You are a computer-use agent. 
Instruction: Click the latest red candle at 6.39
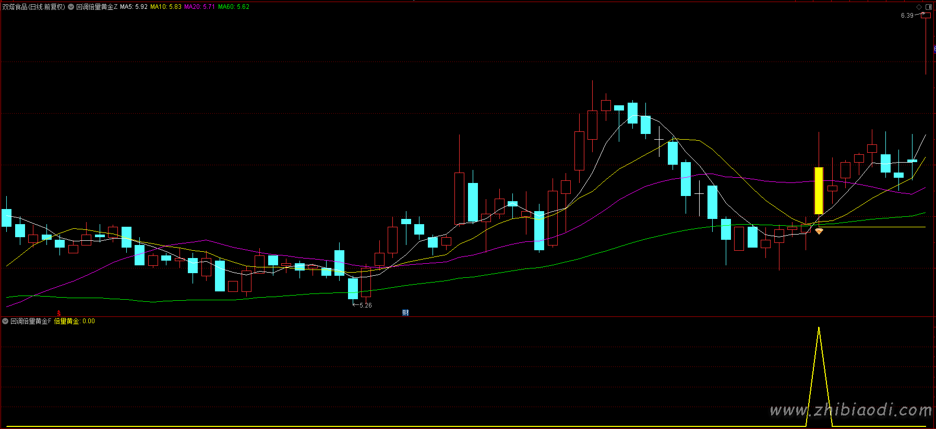tap(926, 16)
